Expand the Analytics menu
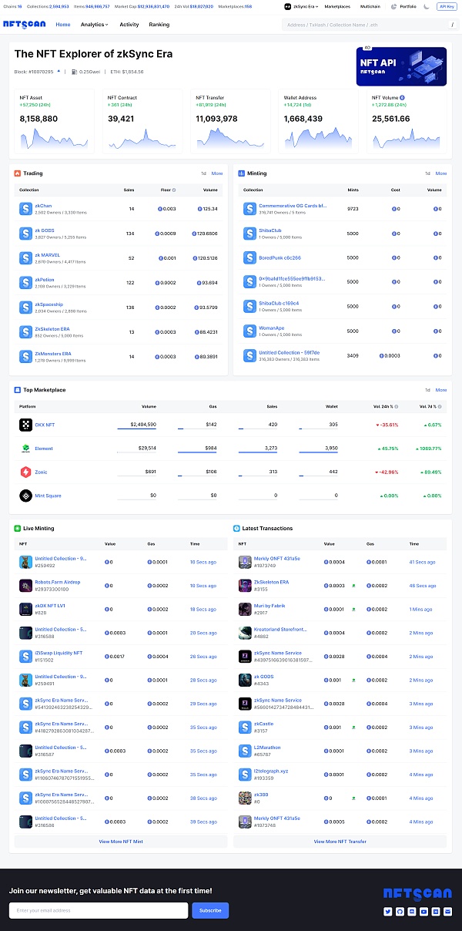 [x=95, y=25]
